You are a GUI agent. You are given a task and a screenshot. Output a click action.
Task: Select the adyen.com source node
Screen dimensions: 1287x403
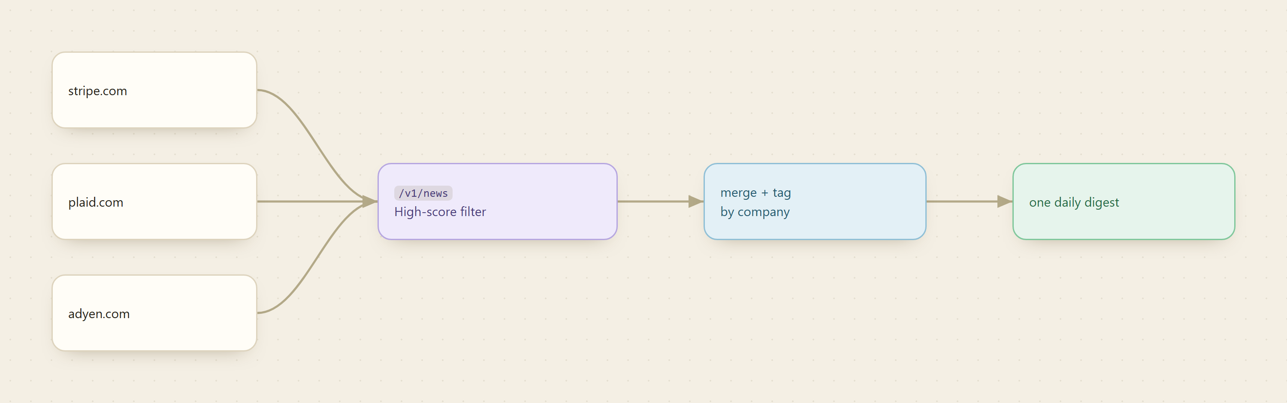(x=154, y=313)
